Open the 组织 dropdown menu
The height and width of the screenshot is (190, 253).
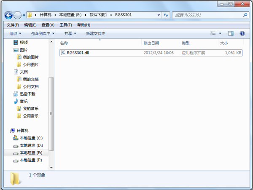(16, 33)
